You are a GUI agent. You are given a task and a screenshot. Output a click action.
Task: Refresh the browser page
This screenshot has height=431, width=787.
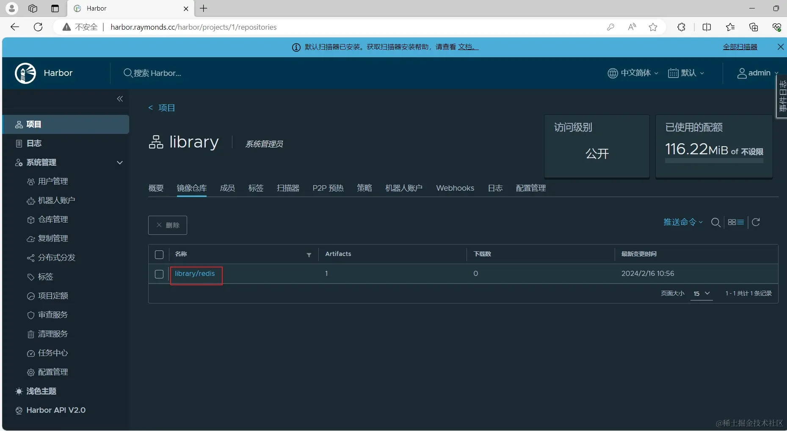pyautogui.click(x=38, y=27)
